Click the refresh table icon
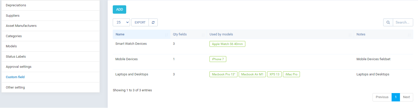The width and height of the screenshot is (418, 108). (x=153, y=23)
